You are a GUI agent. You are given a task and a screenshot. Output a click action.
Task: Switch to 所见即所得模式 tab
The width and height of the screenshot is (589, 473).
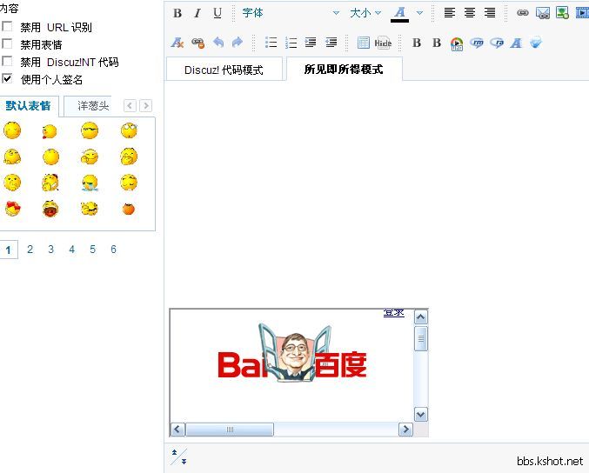click(344, 69)
